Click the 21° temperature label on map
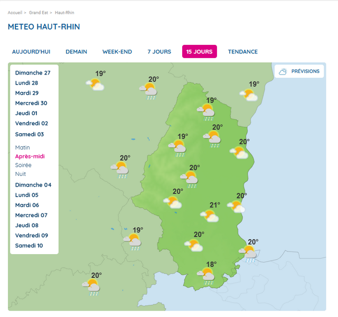The width and height of the screenshot is (338, 317). [215, 205]
